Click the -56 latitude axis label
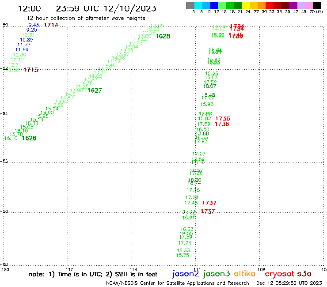The height and width of the screenshot is (287, 327). (x=4, y=161)
